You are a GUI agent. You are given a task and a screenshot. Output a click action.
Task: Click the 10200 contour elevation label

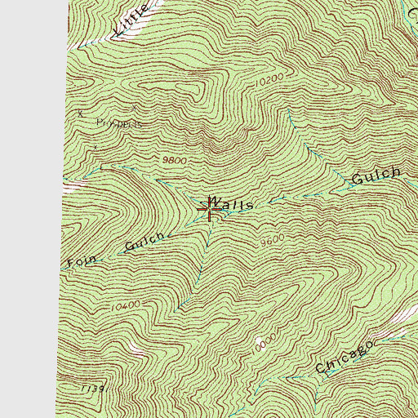[269, 80]
